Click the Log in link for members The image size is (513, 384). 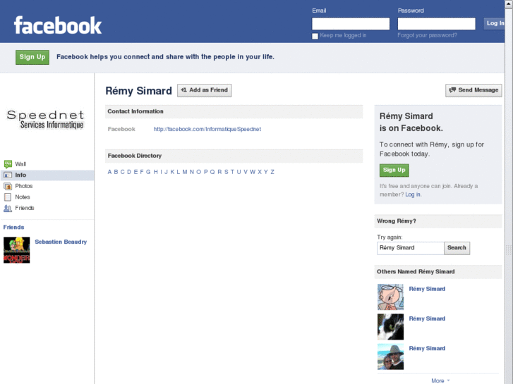pyautogui.click(x=413, y=194)
